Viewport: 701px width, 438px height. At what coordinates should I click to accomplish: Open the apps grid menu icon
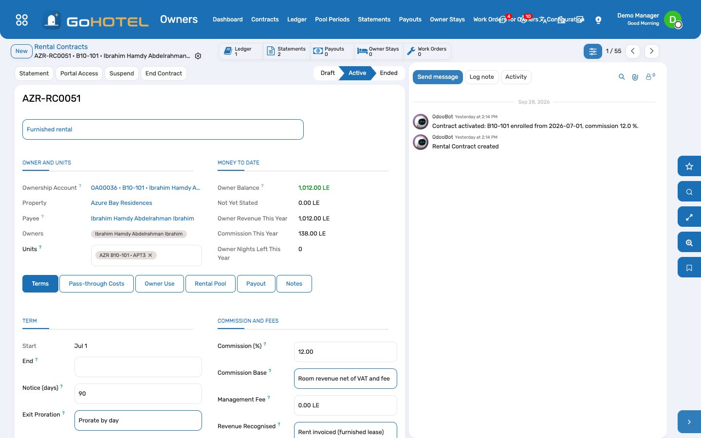(x=22, y=20)
